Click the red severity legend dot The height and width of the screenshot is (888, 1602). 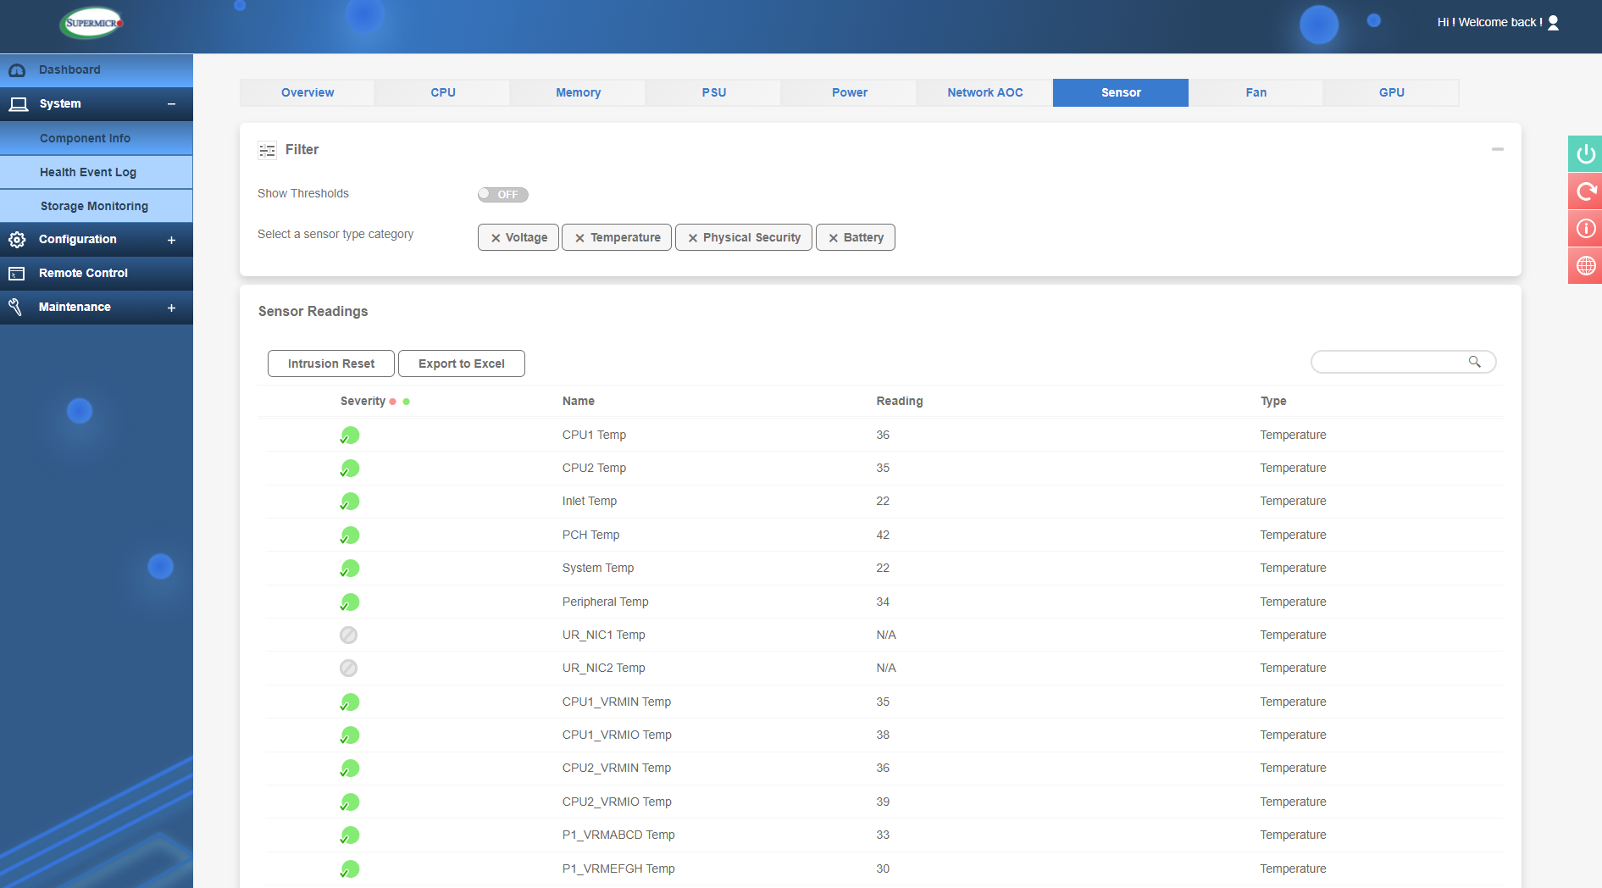click(x=392, y=402)
